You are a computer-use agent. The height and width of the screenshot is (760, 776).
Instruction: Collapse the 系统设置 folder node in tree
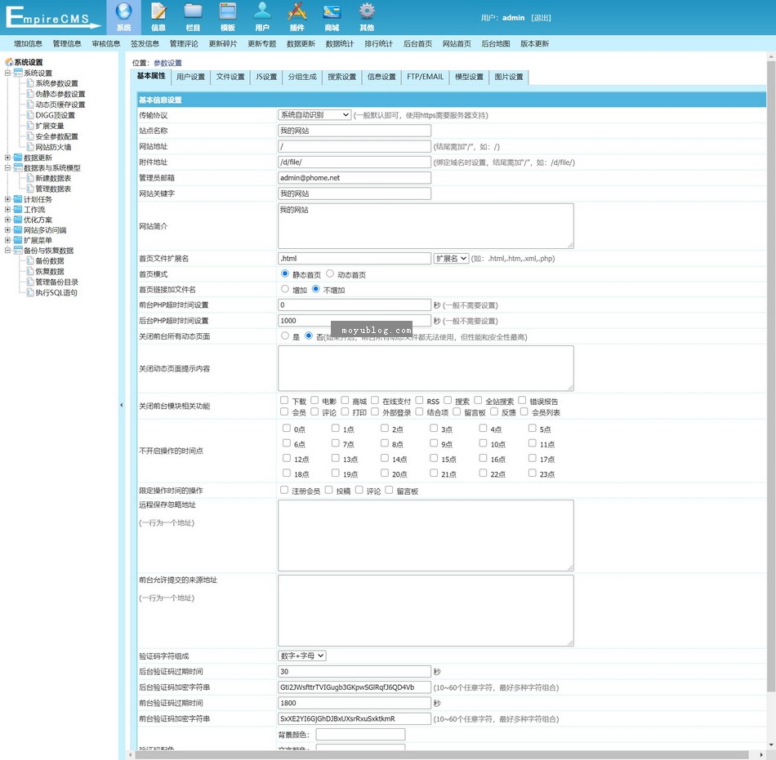pyautogui.click(x=7, y=73)
